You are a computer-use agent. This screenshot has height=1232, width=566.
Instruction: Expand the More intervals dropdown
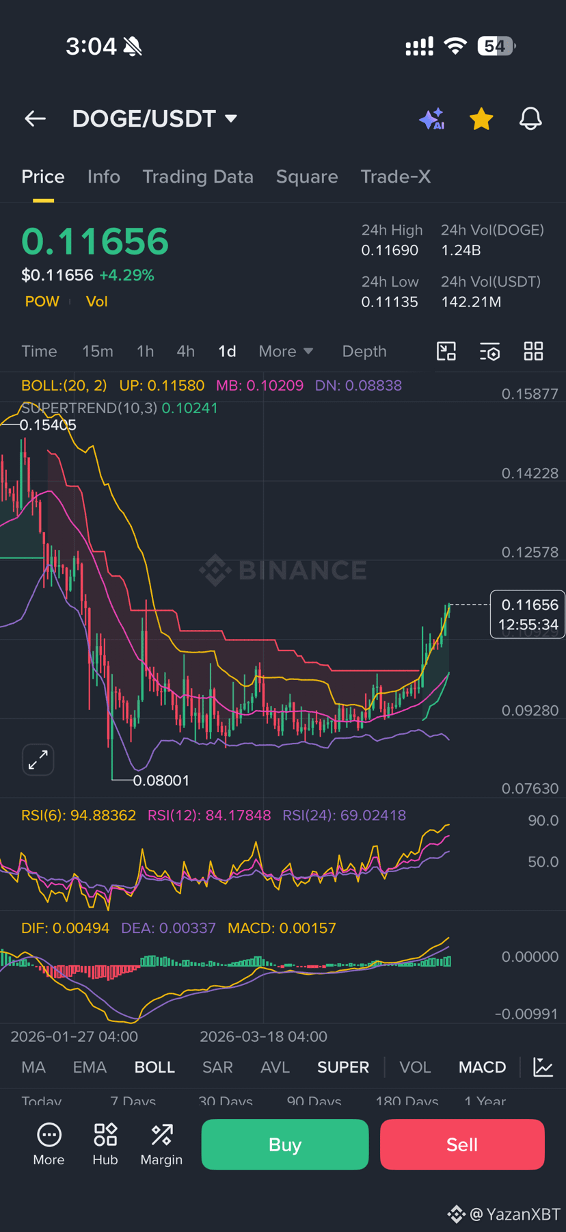point(286,352)
